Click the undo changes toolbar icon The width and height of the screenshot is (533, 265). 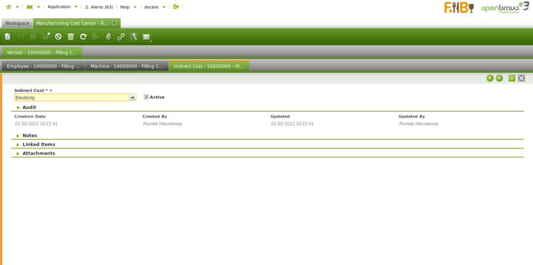pyautogui.click(x=58, y=37)
